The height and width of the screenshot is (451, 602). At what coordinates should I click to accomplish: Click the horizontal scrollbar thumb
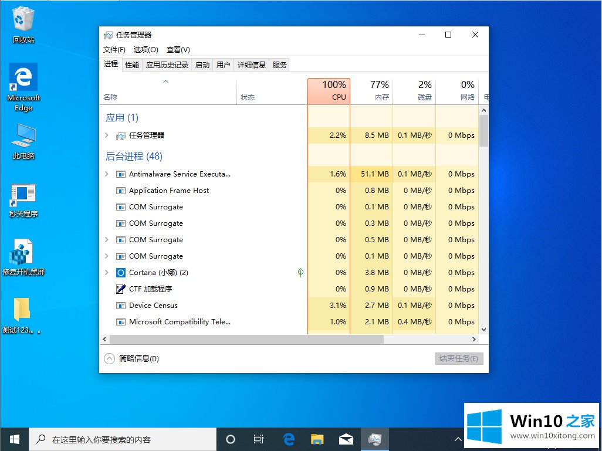tap(246, 340)
